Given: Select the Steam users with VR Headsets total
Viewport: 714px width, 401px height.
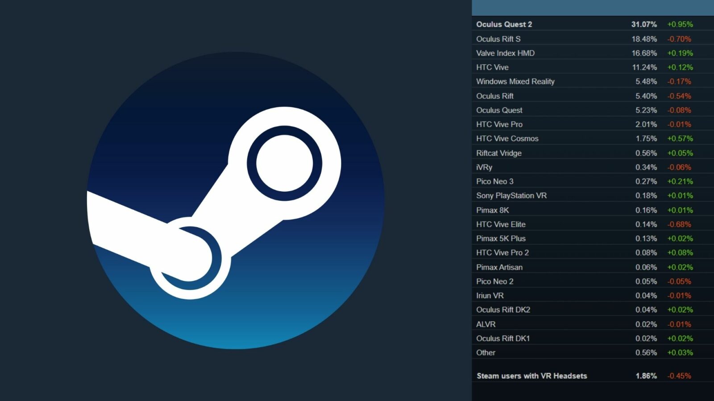Looking at the screenshot, I should point(531,376).
